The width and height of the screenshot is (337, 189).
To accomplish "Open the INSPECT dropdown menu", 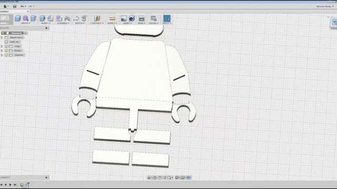I will click(x=112, y=23).
